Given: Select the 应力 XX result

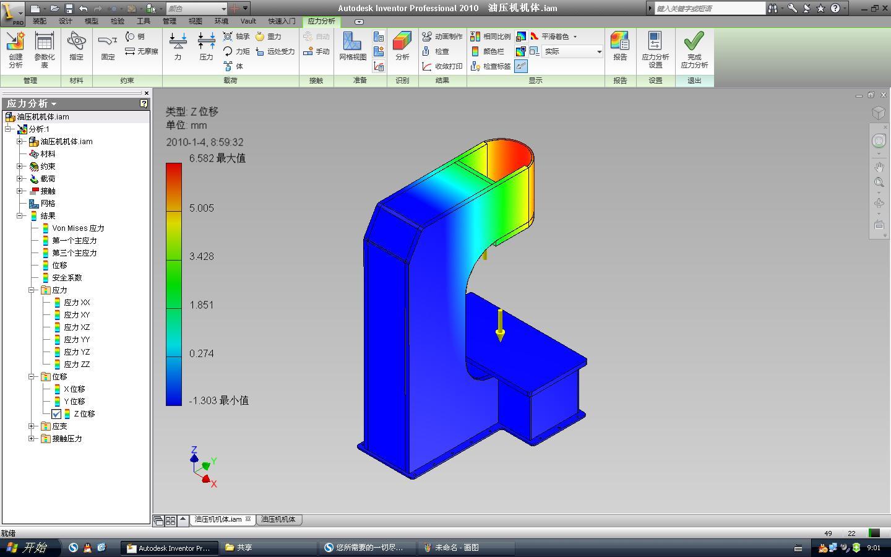Looking at the screenshot, I should coord(77,303).
